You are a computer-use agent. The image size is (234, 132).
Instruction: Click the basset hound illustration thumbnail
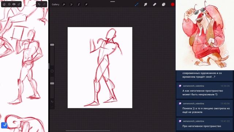205,35
